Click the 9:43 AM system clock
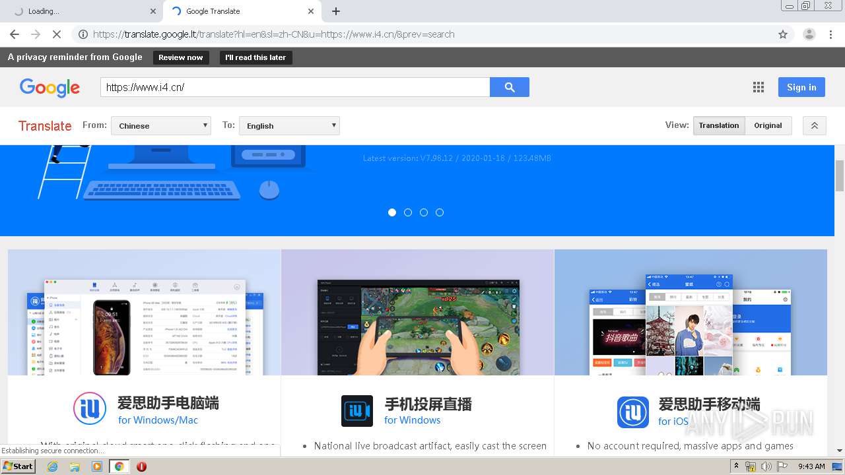Image resolution: width=845 pixels, height=475 pixels. tap(811, 466)
